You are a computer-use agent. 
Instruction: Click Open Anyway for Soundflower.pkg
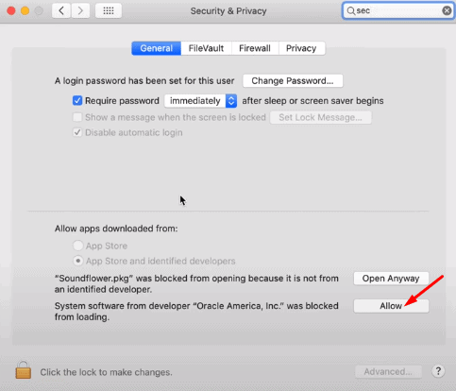[391, 279]
